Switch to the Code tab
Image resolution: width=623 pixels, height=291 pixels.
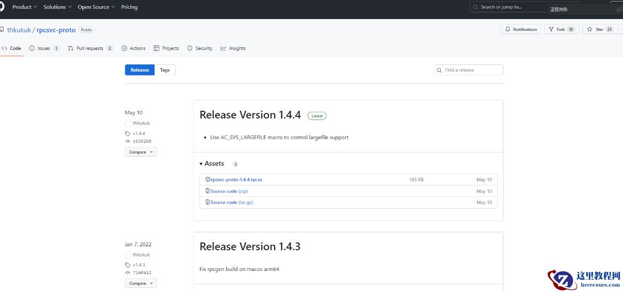point(11,48)
